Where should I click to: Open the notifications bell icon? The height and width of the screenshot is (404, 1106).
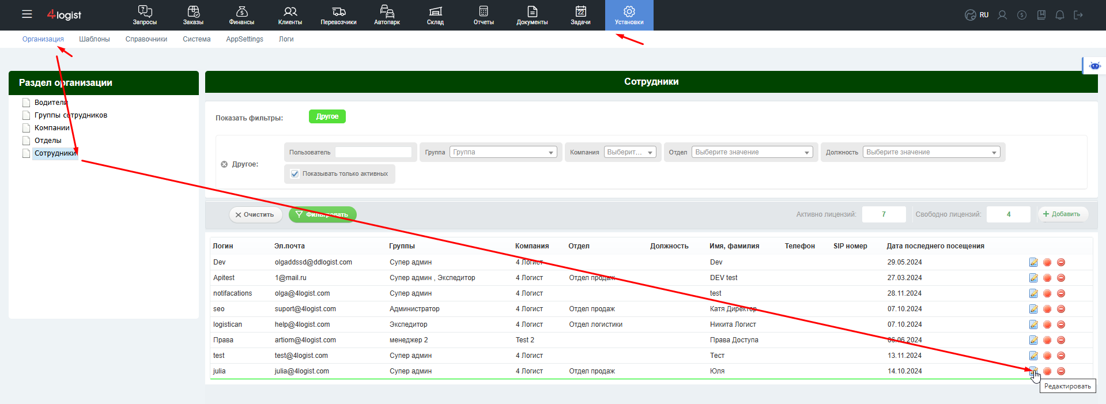click(1059, 15)
